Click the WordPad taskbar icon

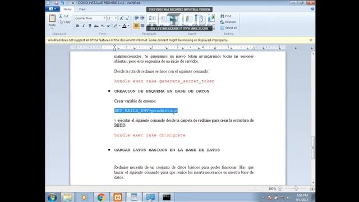[134, 197]
